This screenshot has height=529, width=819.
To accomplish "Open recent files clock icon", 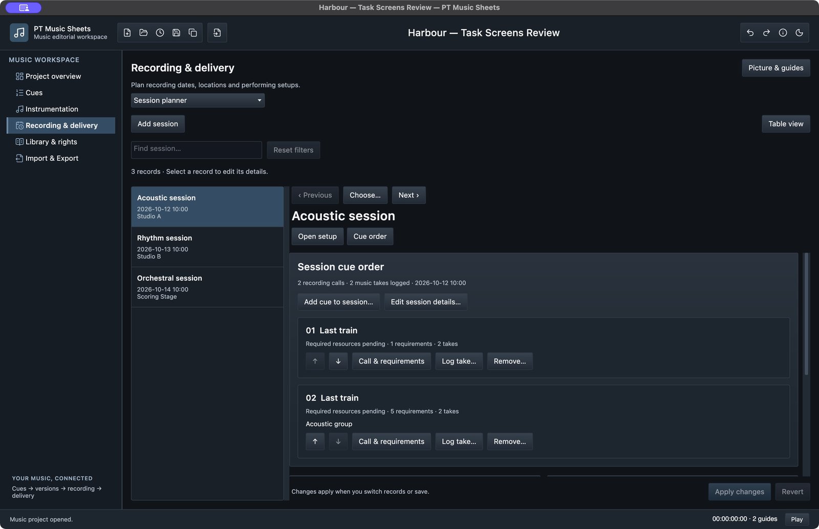I will (x=160, y=33).
